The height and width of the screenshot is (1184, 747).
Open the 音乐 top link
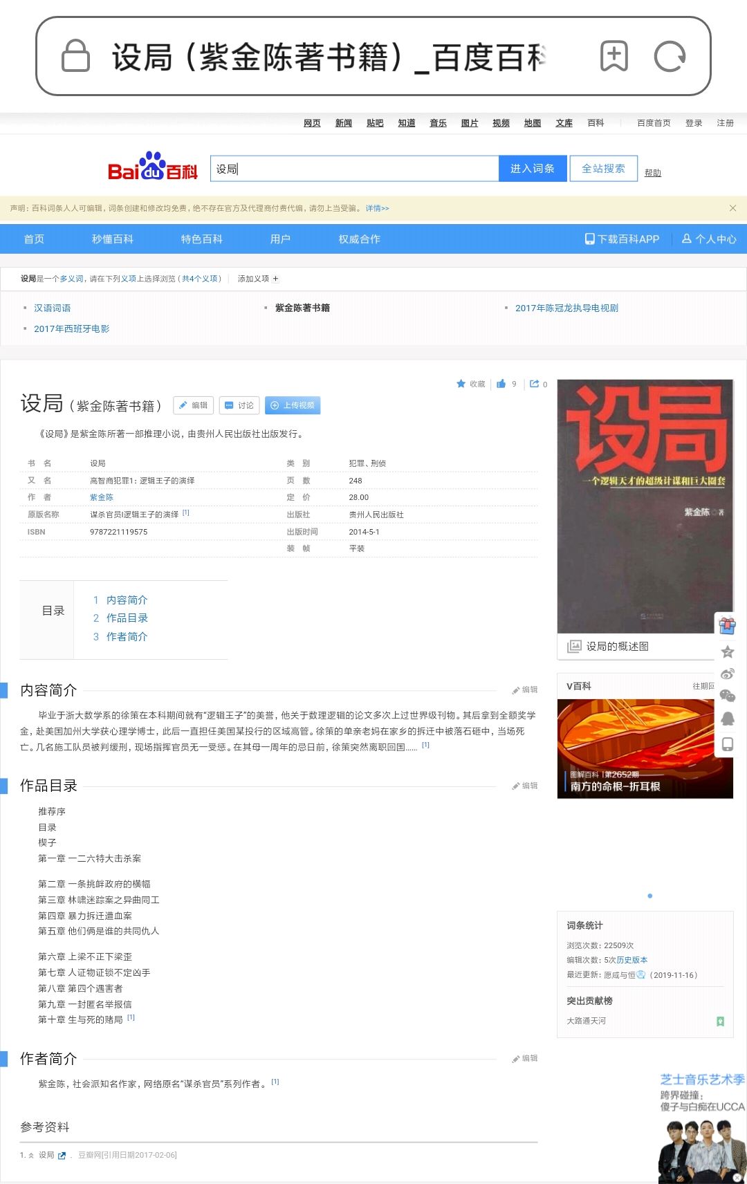(438, 123)
